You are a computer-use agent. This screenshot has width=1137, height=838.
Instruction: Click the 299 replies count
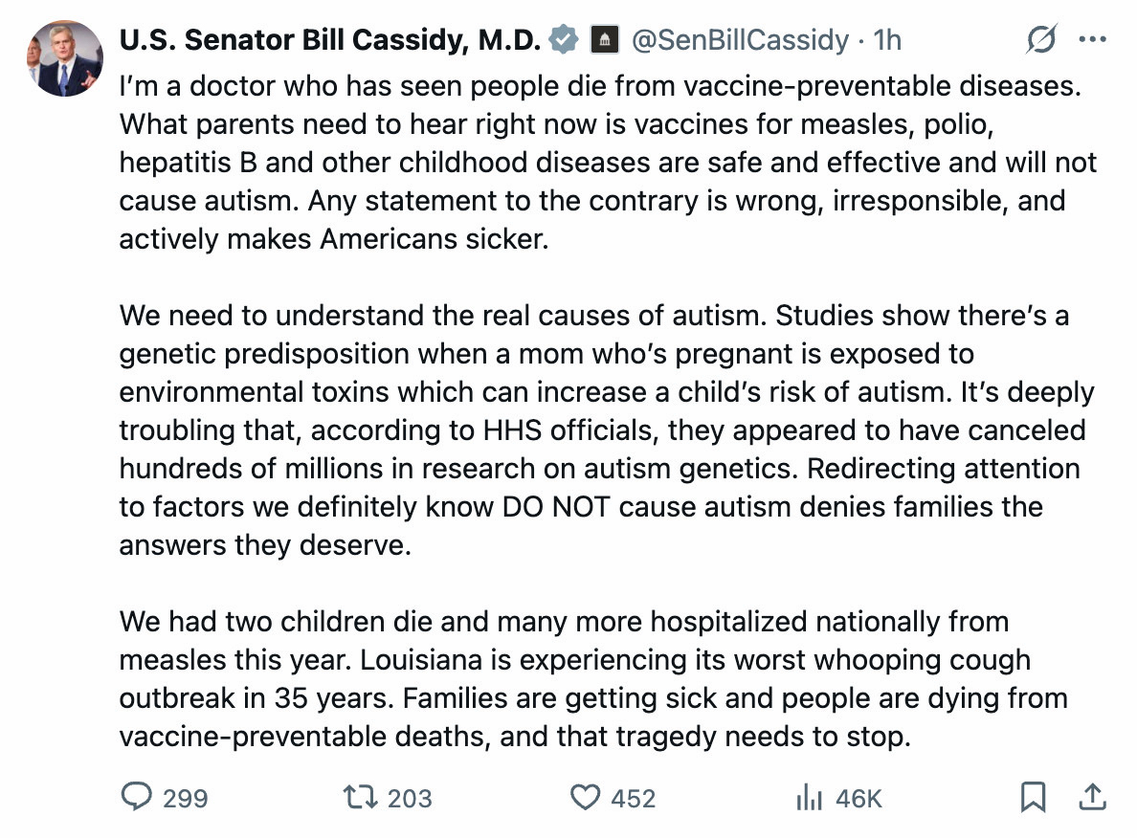(x=185, y=798)
